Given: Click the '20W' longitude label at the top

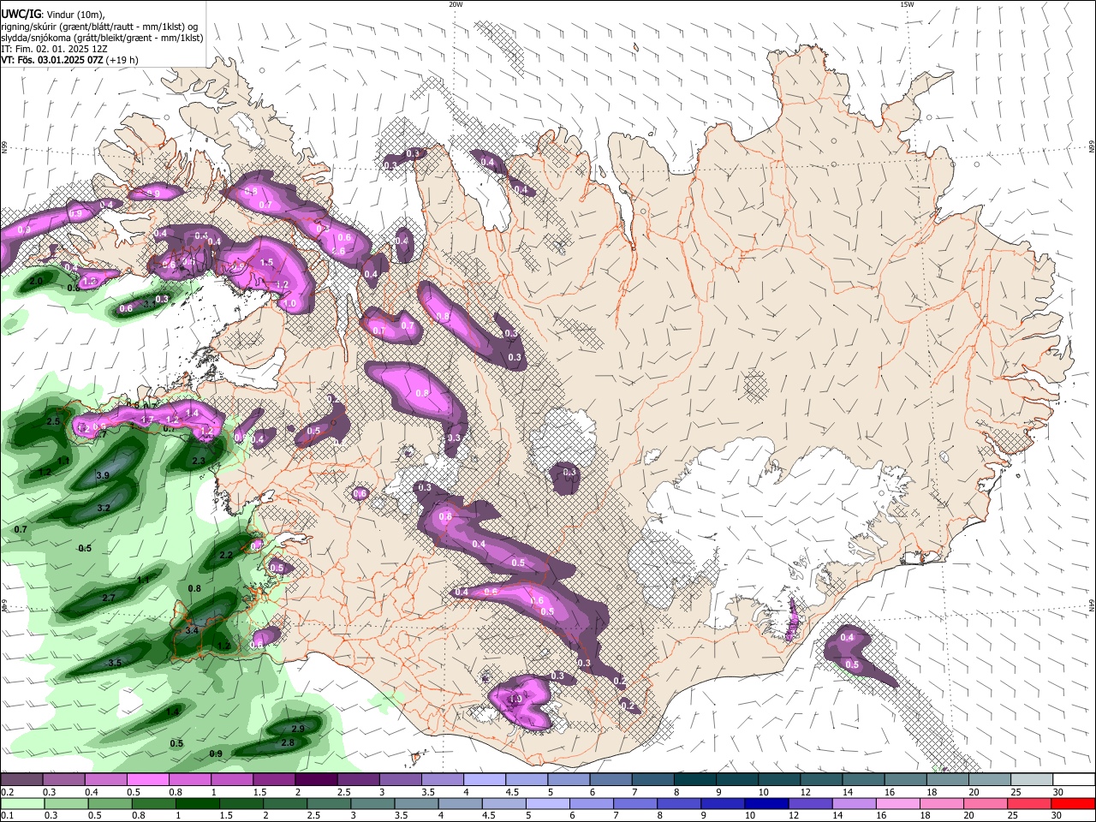Looking at the screenshot, I should pos(456,4).
